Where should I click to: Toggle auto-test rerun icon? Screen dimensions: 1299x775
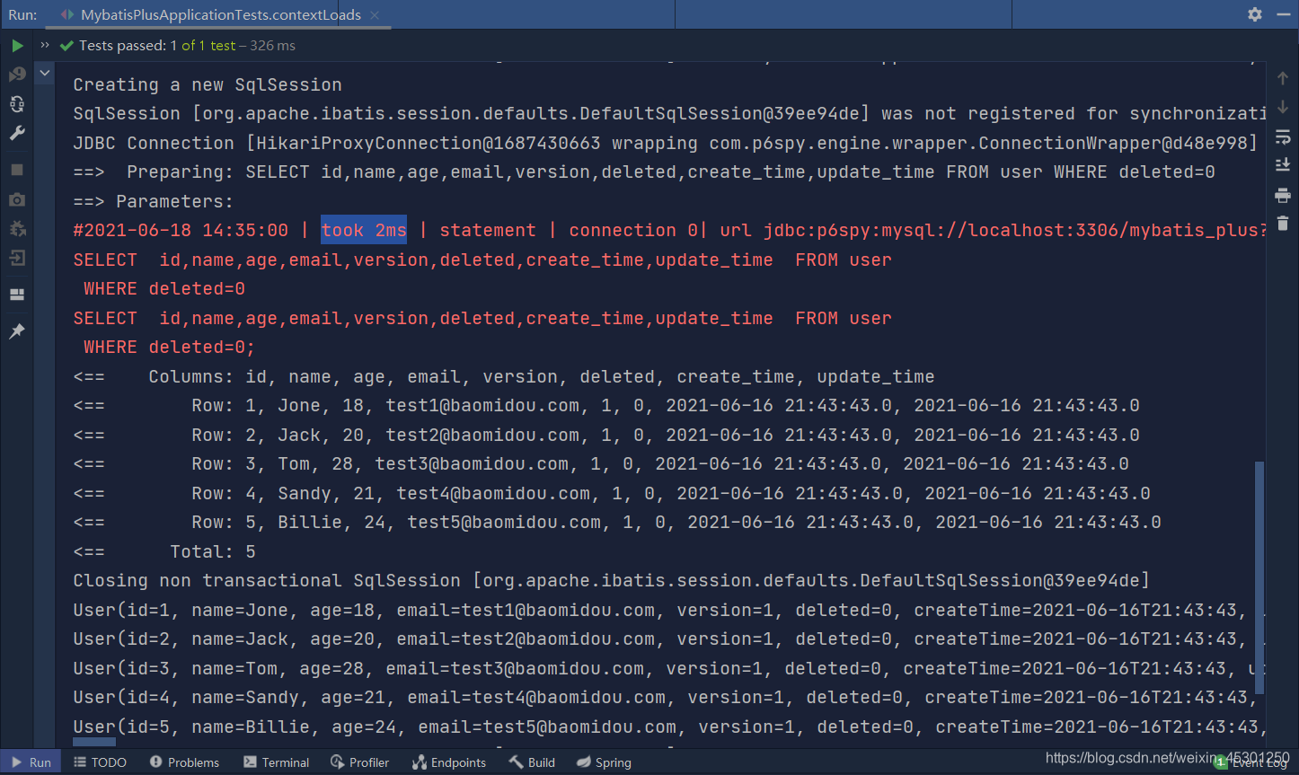coord(17,104)
